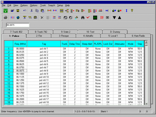
Task: Click the green download-to-scanner icon
Action: (5, 11)
